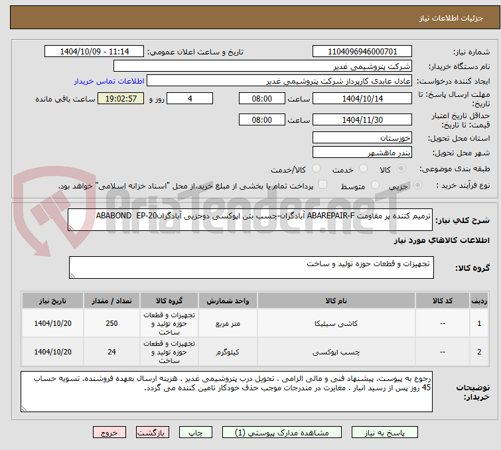Click the response deadline time 08:00 field
Viewport: 501px width, 450px height.
[x=261, y=98]
